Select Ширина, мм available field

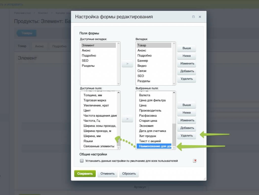pos(99,136)
